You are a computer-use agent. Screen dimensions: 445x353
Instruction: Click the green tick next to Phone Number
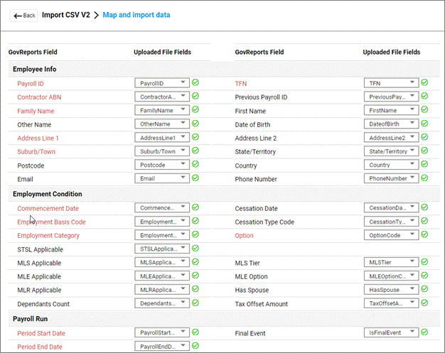pyautogui.click(x=424, y=178)
